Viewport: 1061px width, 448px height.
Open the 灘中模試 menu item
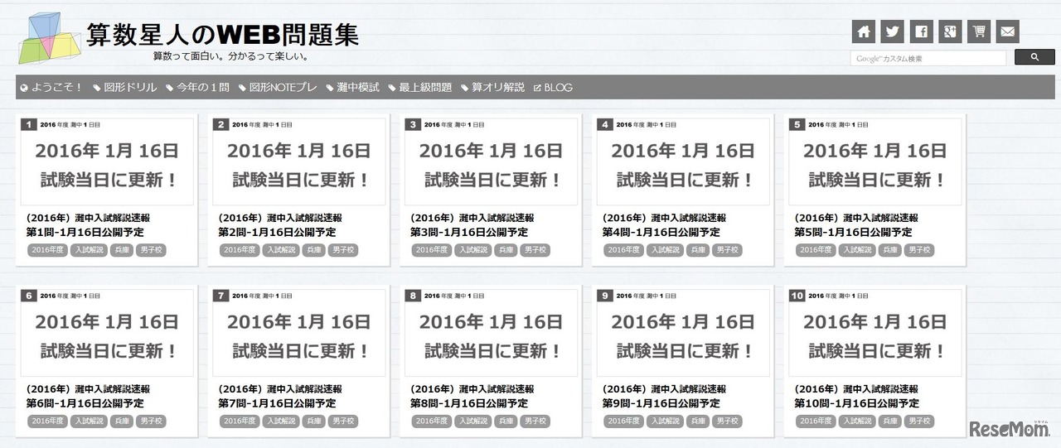pos(353,87)
